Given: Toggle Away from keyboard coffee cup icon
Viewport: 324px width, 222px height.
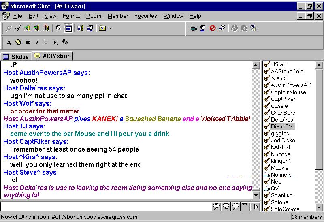Looking at the screenshot, I should [x=194, y=28].
